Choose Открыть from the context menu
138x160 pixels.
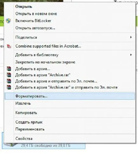pyautogui.click(x=70, y=7)
